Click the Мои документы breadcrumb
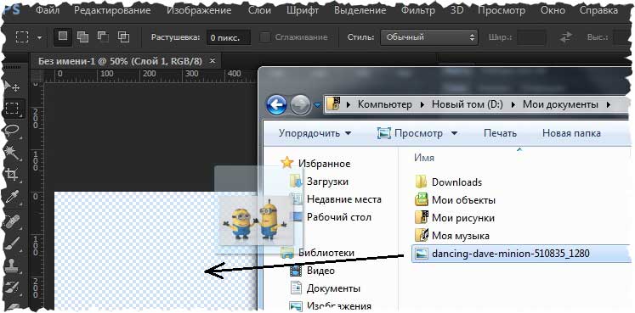635x313 pixels. (x=560, y=105)
